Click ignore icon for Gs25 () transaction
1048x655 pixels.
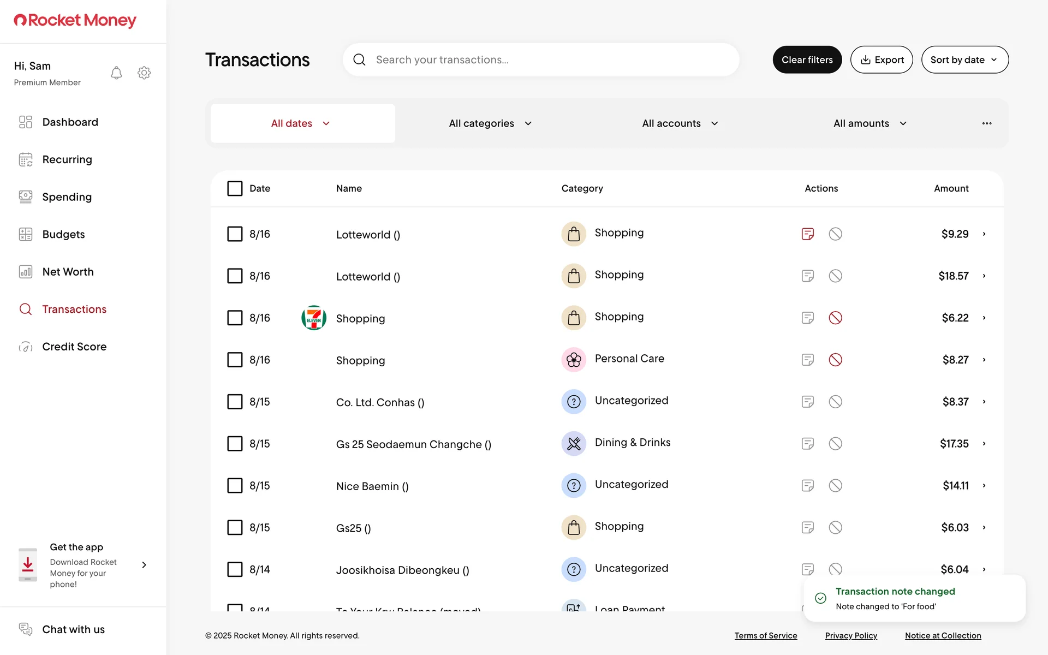point(835,527)
